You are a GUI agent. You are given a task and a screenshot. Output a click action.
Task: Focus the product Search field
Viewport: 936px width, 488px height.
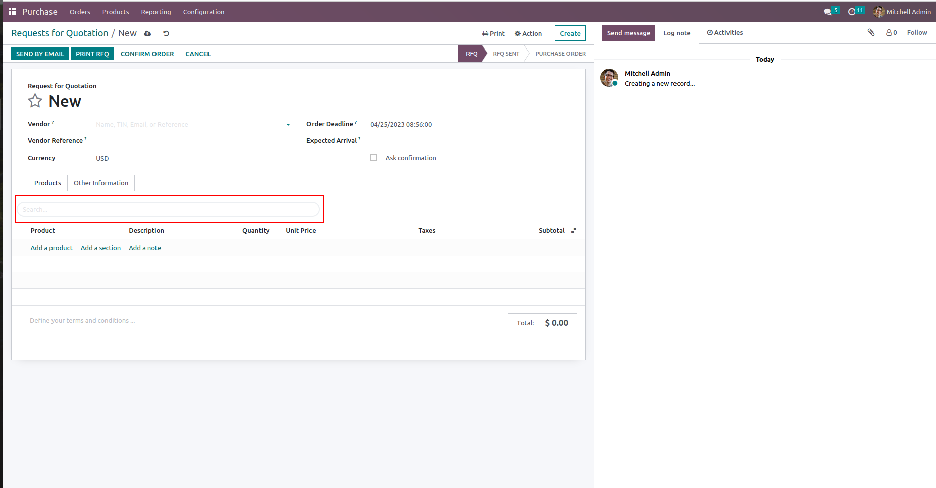tap(168, 209)
